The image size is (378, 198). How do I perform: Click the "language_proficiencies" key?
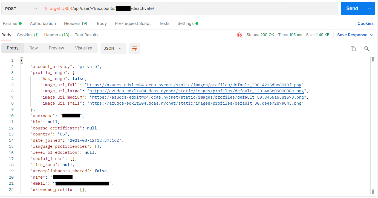click(x=60, y=146)
